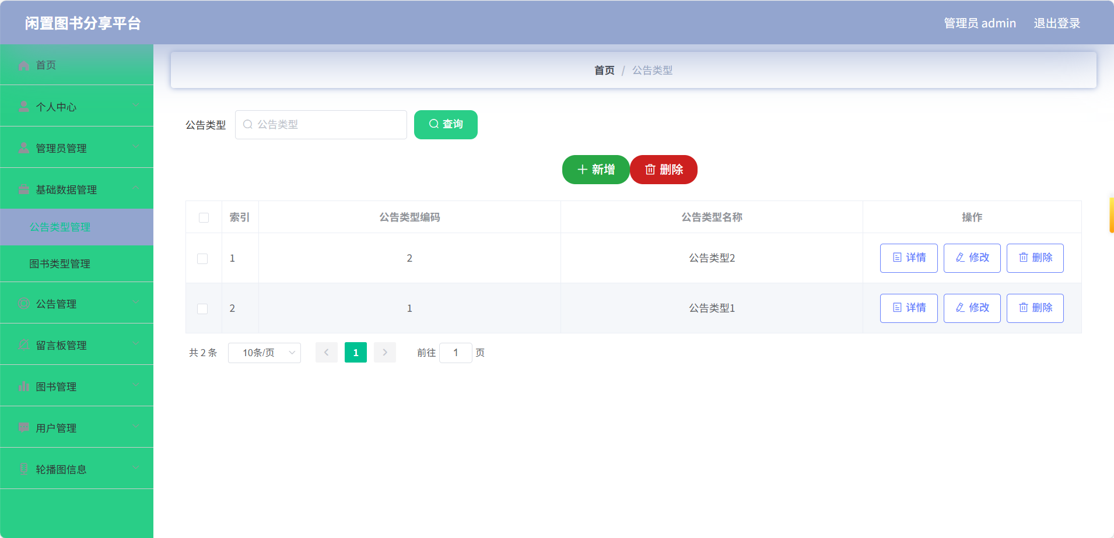Click the magnifier icon inside 公告类型 search box
The height and width of the screenshot is (538, 1114).
click(x=248, y=124)
